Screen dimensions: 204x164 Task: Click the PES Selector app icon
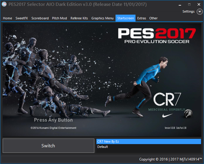[4, 4]
